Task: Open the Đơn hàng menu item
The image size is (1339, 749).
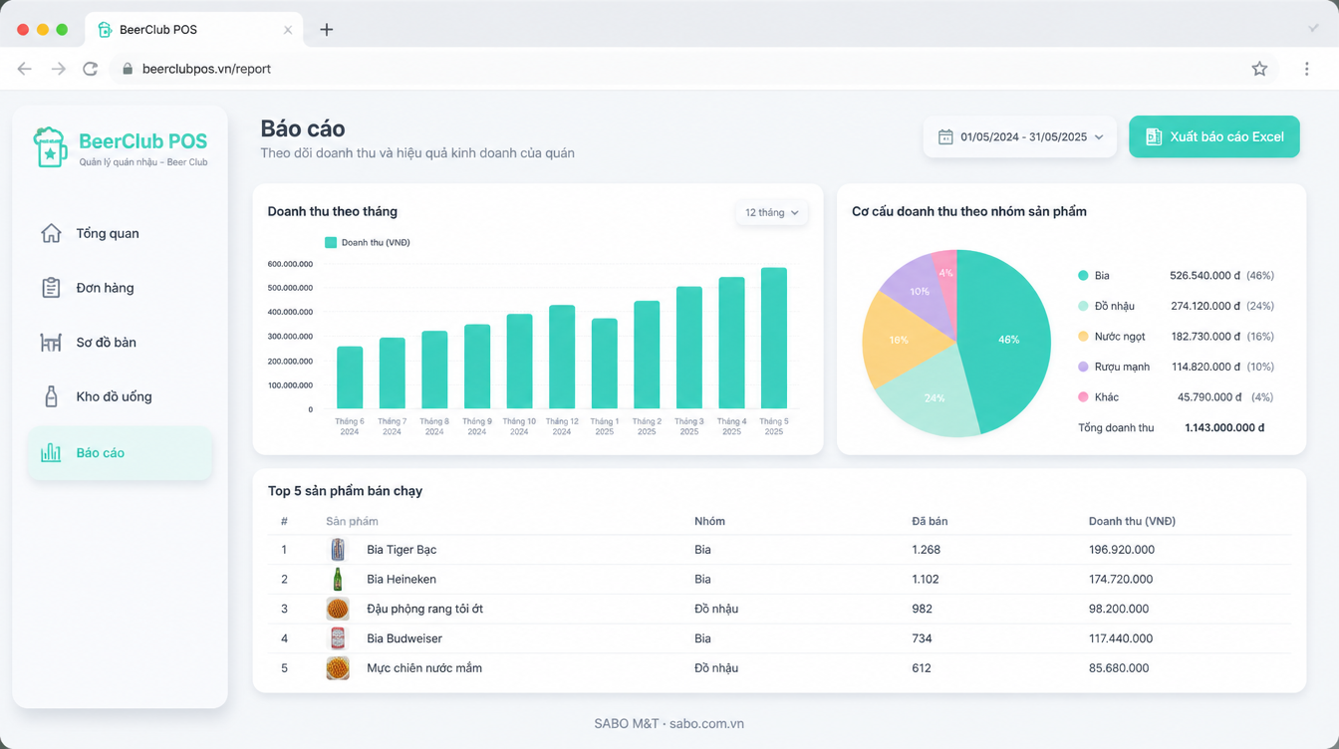Action: (x=120, y=288)
